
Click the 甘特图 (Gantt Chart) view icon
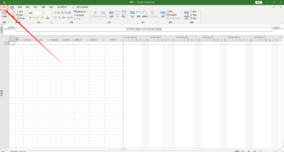point(4,13)
